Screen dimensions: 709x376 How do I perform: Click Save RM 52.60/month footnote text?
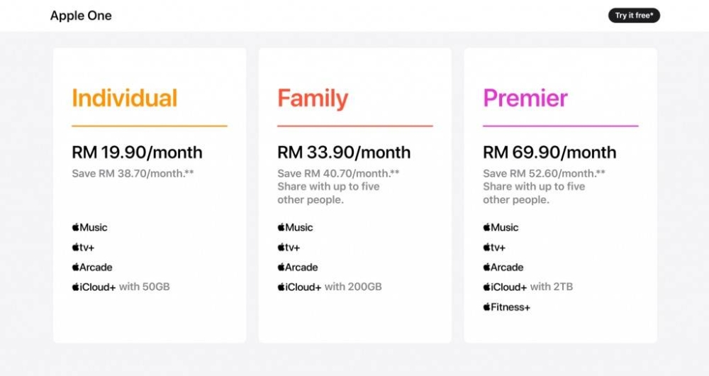tap(544, 173)
